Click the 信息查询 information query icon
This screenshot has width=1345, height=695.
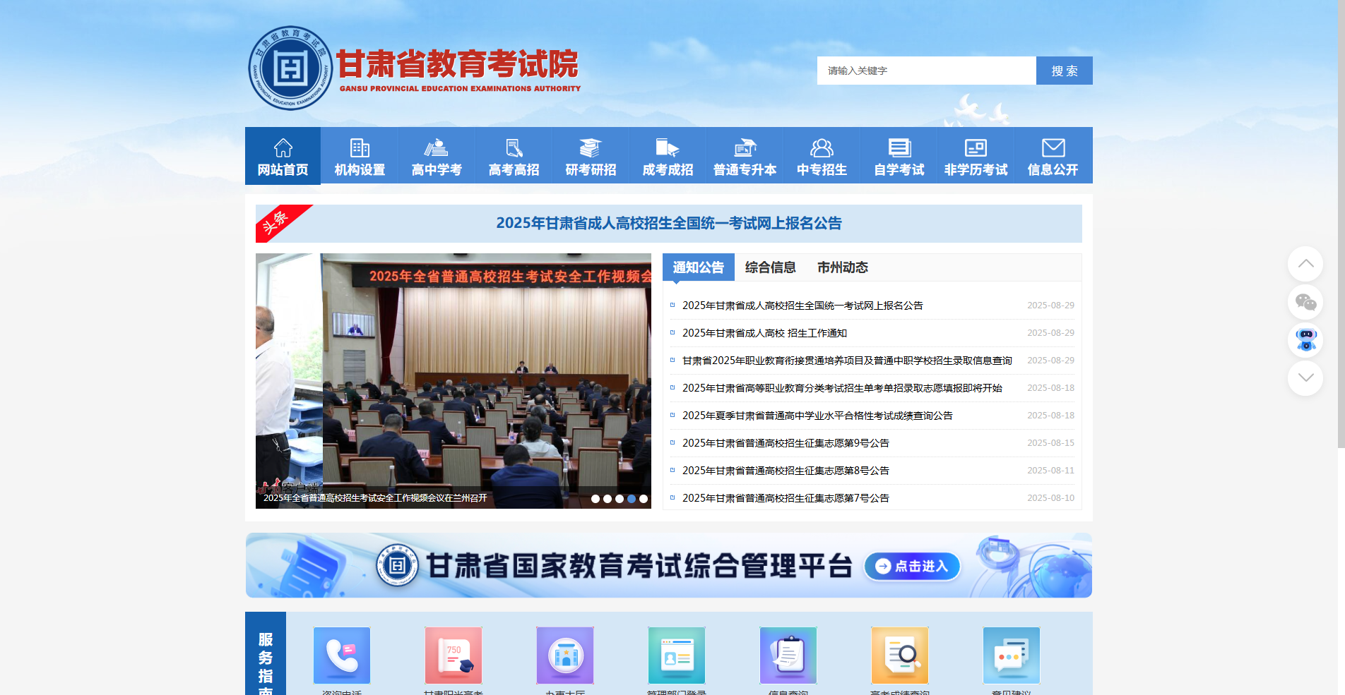[x=788, y=655]
